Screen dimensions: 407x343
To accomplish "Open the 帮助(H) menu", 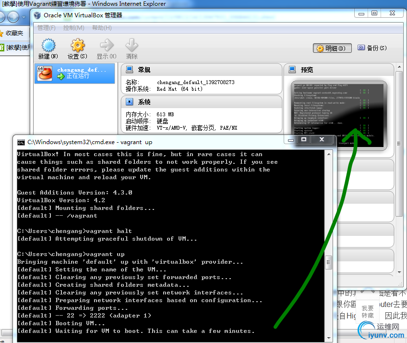I will coord(102,28).
